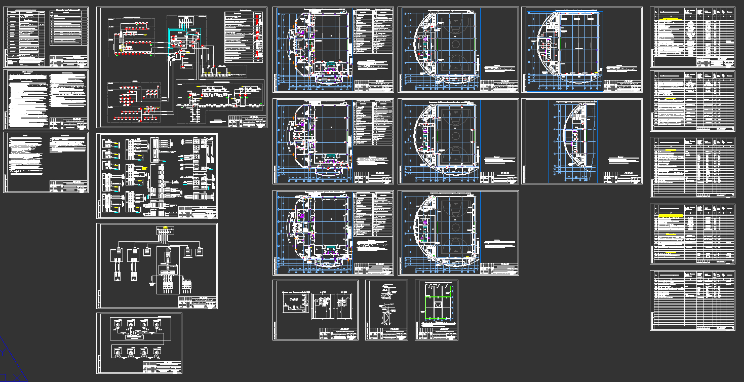Select the narrow sheet with the vertical mounting detail
This screenshot has height=382, width=744.
tap(387, 310)
